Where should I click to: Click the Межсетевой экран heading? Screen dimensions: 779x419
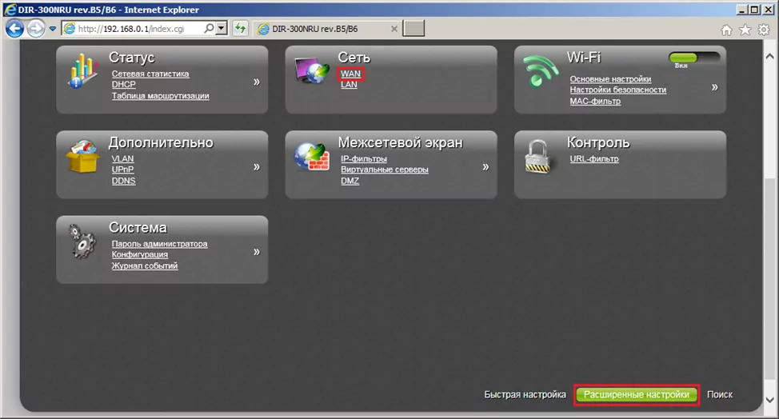(x=401, y=142)
